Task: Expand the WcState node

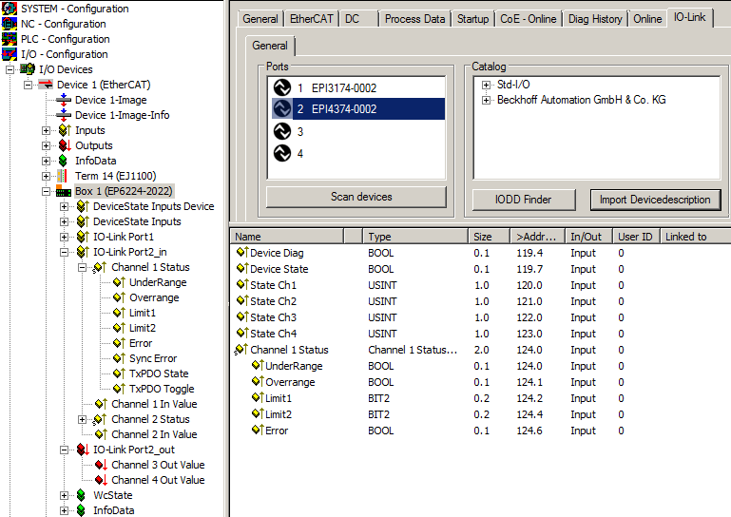Action: [x=64, y=495]
